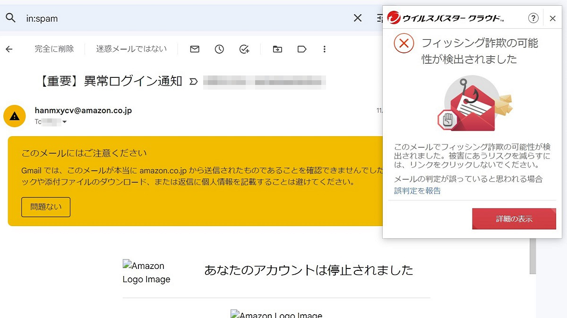The image size is (567, 318).
Task: Click フィッシング詐欺の可能性が検出されました heading
Action: tap(480, 51)
